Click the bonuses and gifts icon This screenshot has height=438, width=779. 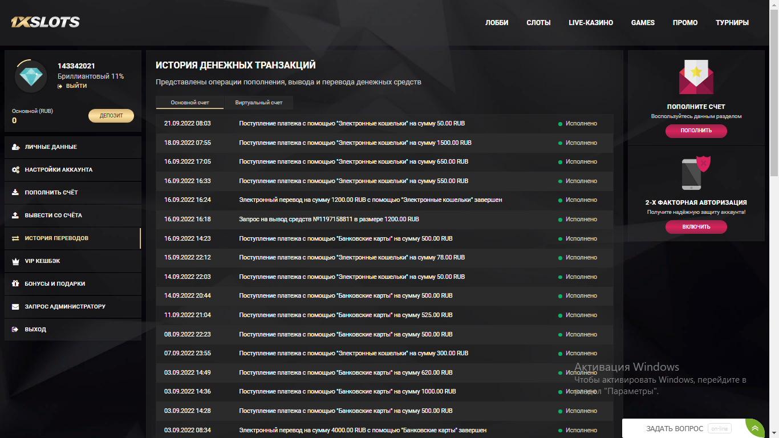pyautogui.click(x=15, y=284)
